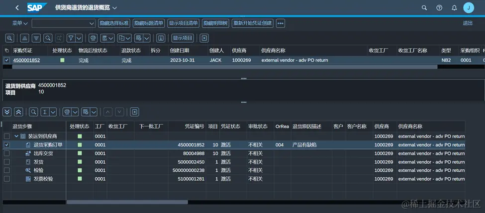The width and height of the screenshot is (485, 213).
Task: Open the title 供货商退货的退货概览 dropdown chevron
Action: 115,8
